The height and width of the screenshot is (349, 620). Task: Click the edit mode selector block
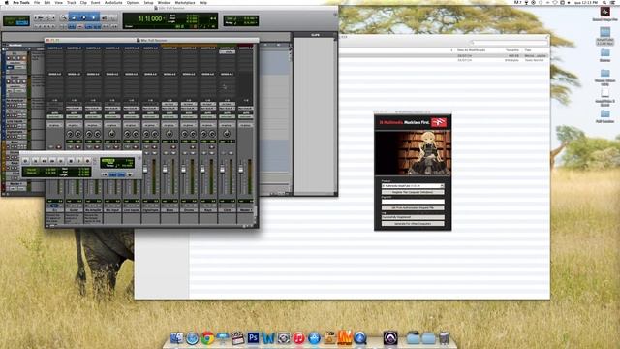click(16, 20)
